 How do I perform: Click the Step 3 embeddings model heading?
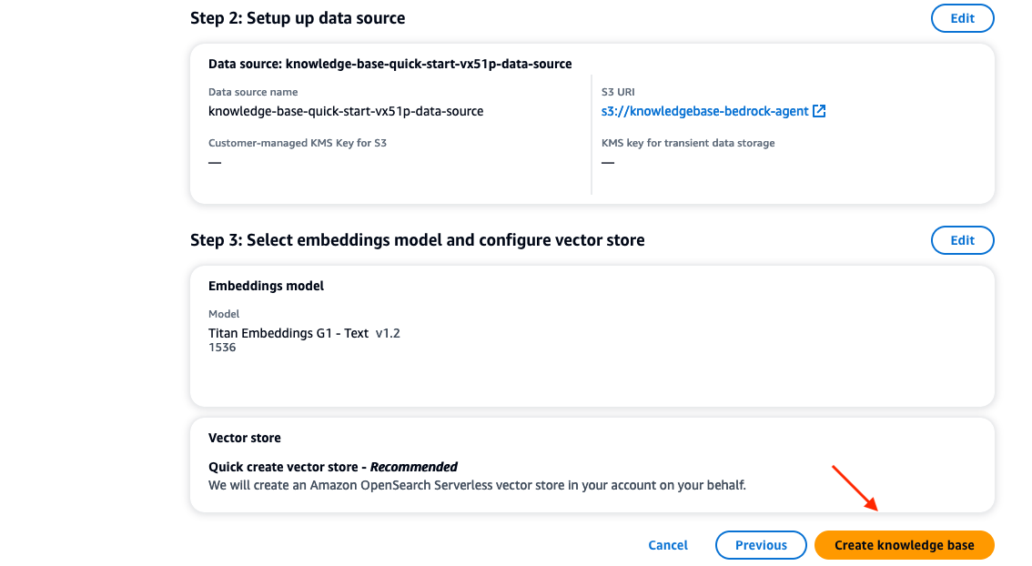417,240
